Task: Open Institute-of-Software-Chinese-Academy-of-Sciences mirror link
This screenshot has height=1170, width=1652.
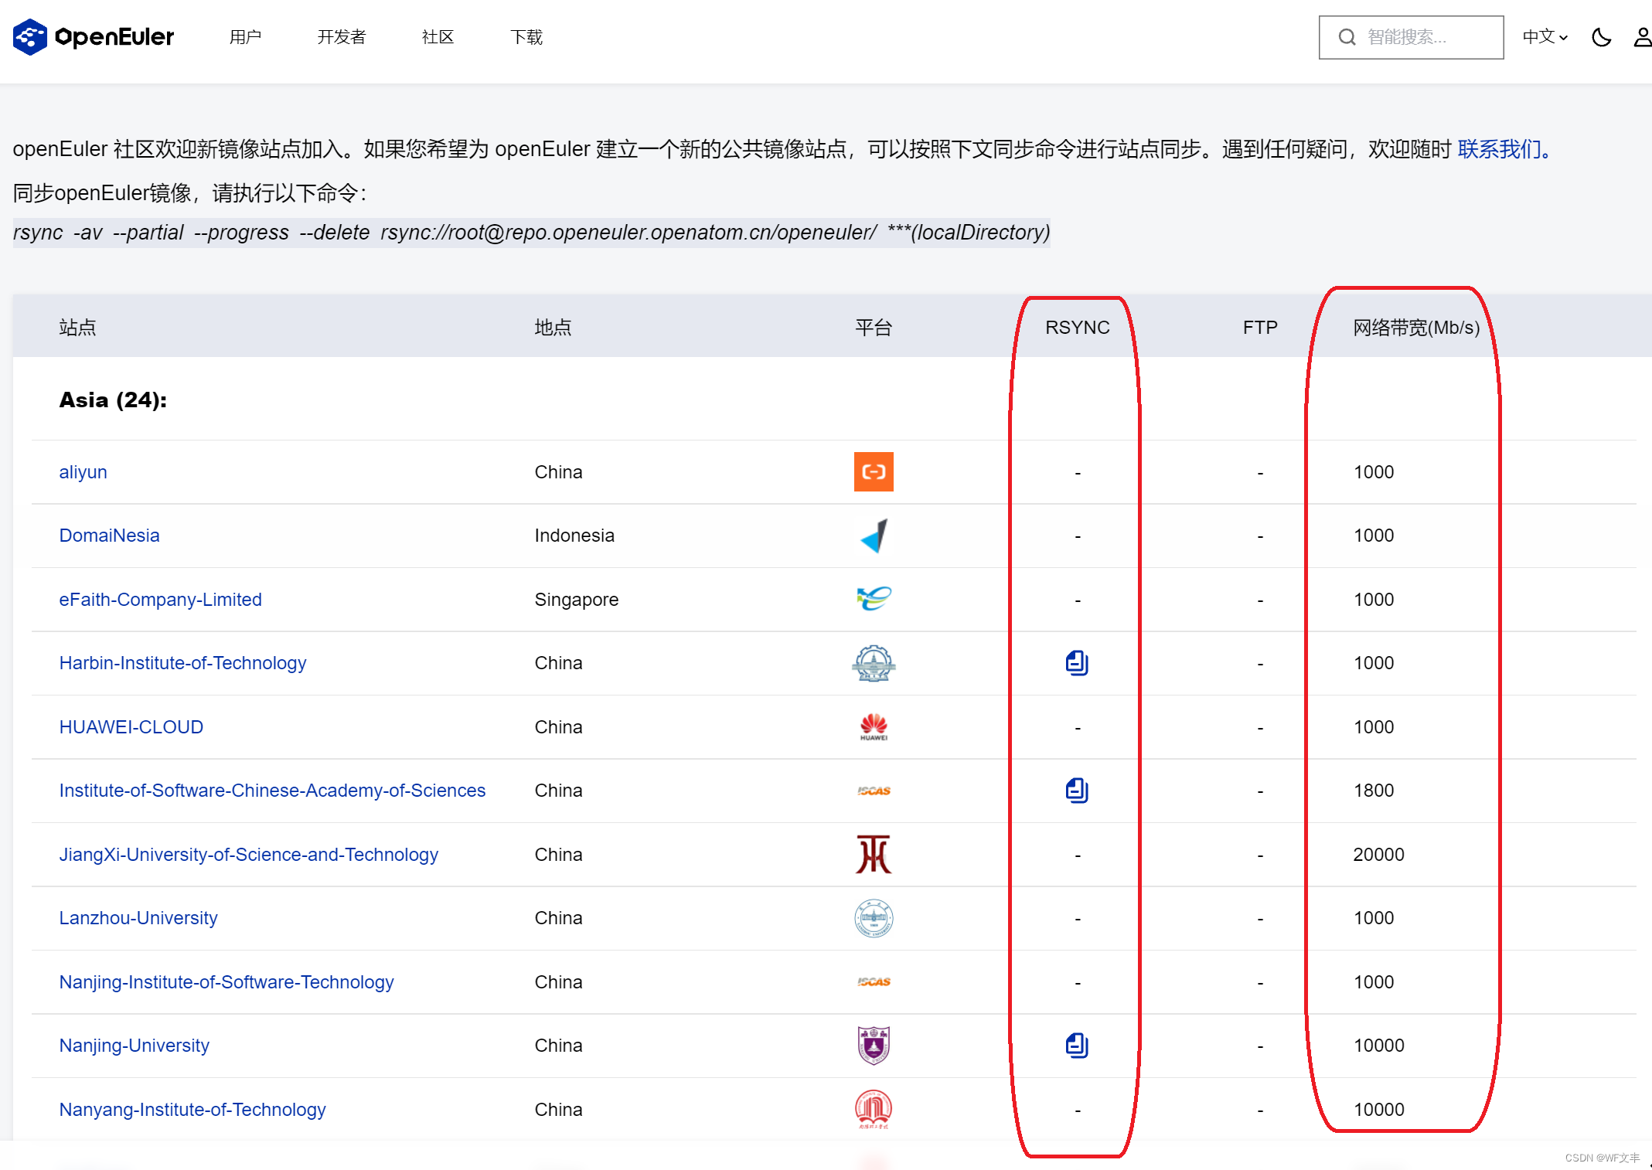Action: tap(273, 791)
